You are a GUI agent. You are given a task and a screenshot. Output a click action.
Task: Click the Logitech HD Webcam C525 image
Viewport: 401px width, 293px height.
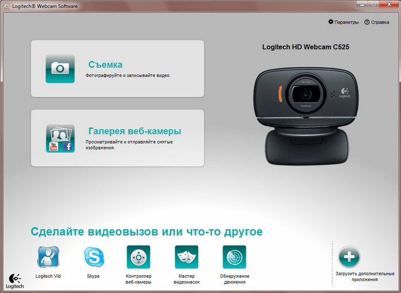pos(306,116)
